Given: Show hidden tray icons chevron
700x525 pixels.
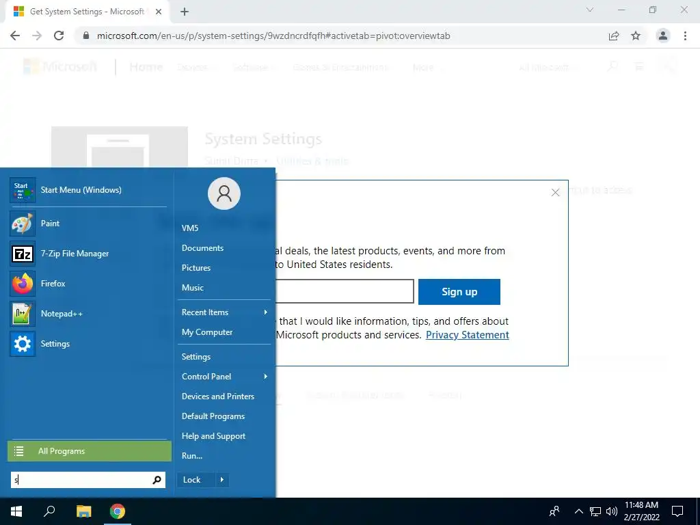Looking at the screenshot, I should 578,511.
